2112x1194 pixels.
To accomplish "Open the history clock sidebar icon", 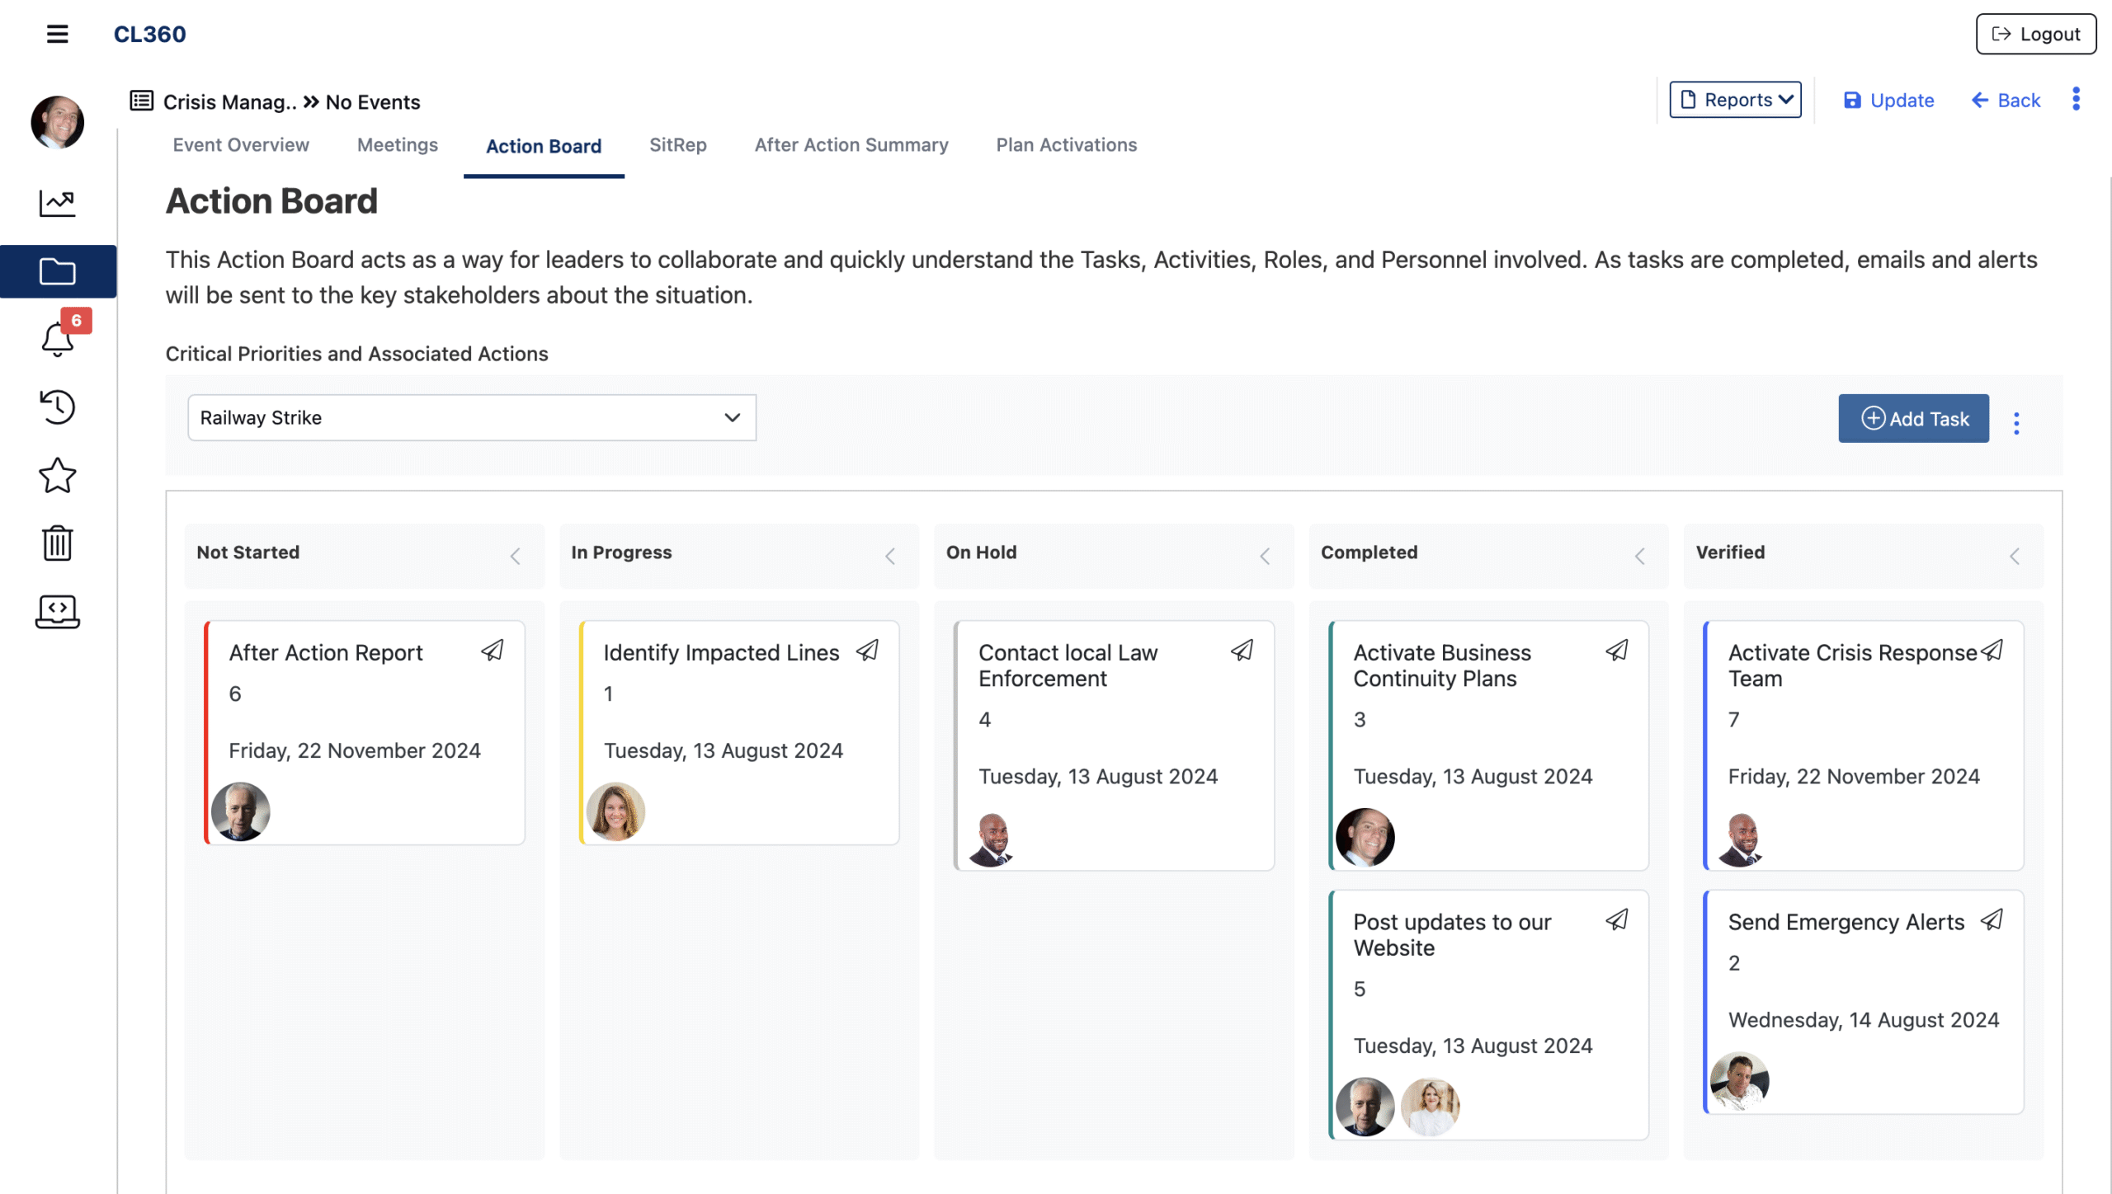I will (57, 407).
